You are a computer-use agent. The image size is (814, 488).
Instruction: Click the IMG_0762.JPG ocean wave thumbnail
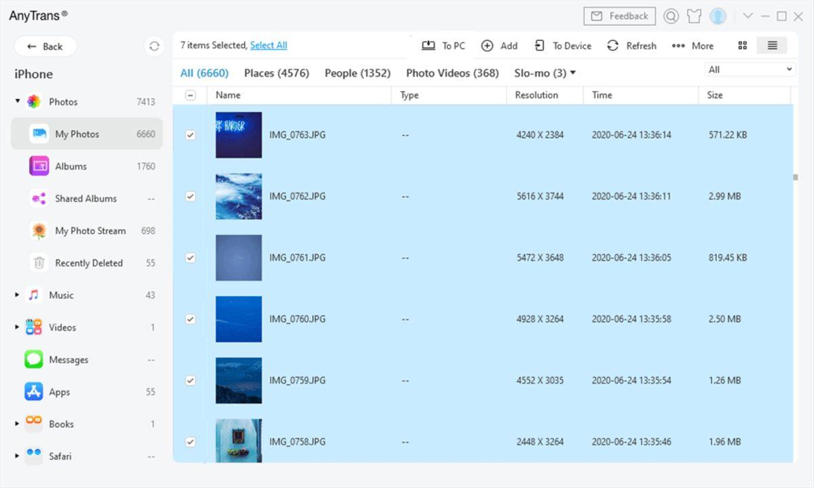tap(239, 197)
